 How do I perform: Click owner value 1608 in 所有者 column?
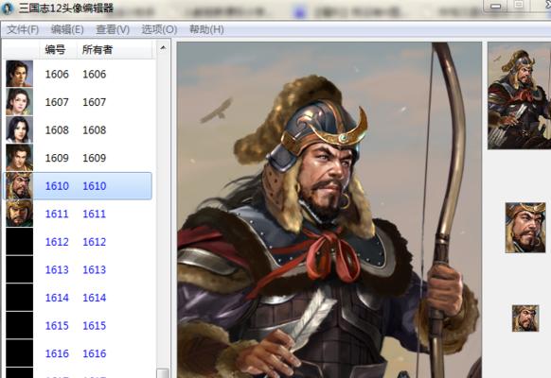[x=94, y=130]
